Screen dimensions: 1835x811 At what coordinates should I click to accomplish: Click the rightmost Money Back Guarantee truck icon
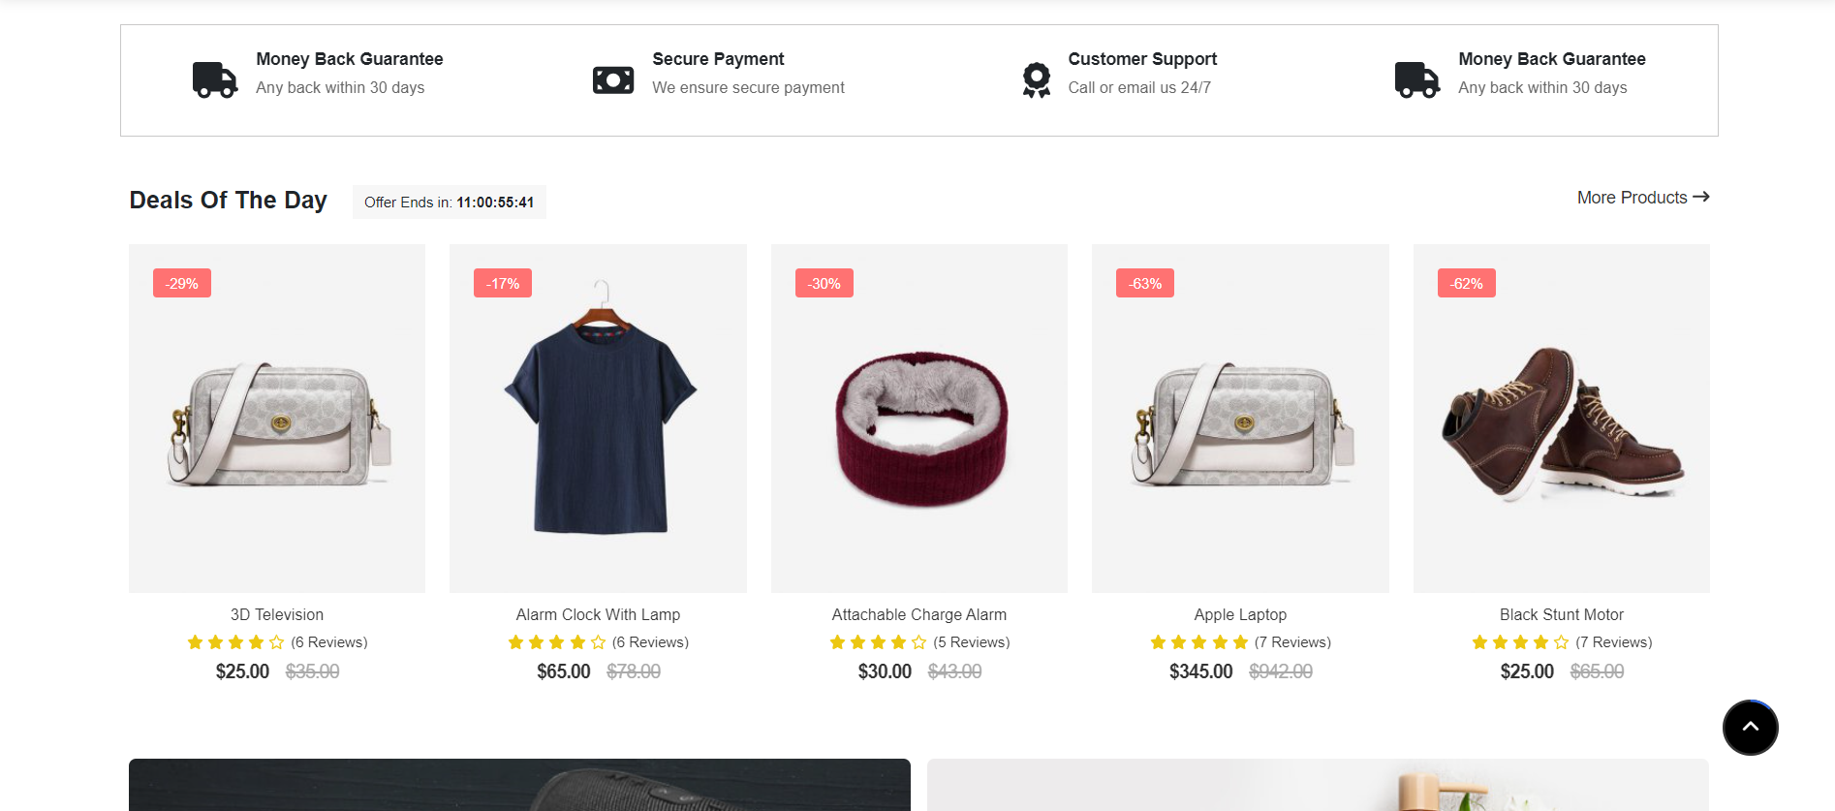tap(1416, 79)
